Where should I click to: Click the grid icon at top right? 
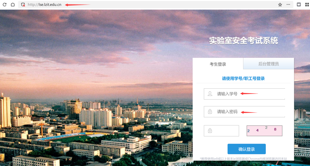click(x=307, y=4)
